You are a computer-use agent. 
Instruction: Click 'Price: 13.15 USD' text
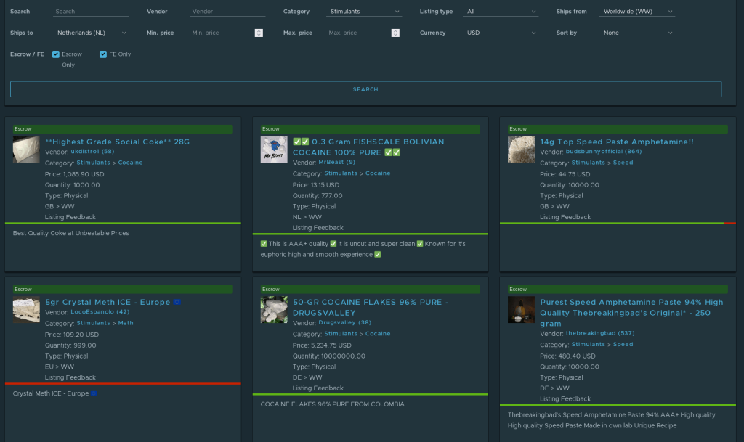(x=316, y=185)
